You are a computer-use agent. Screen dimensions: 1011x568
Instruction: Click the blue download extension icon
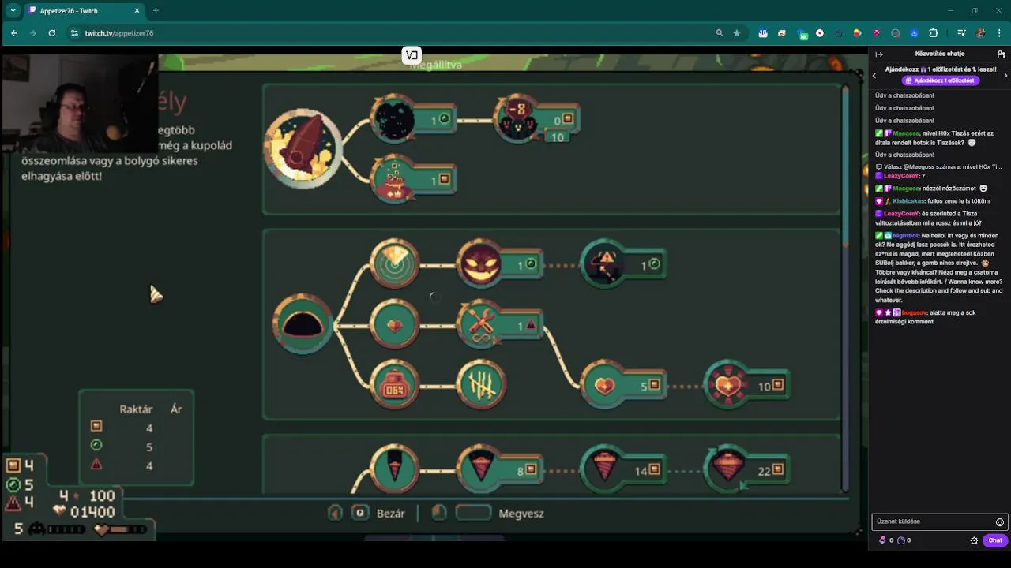click(x=914, y=33)
